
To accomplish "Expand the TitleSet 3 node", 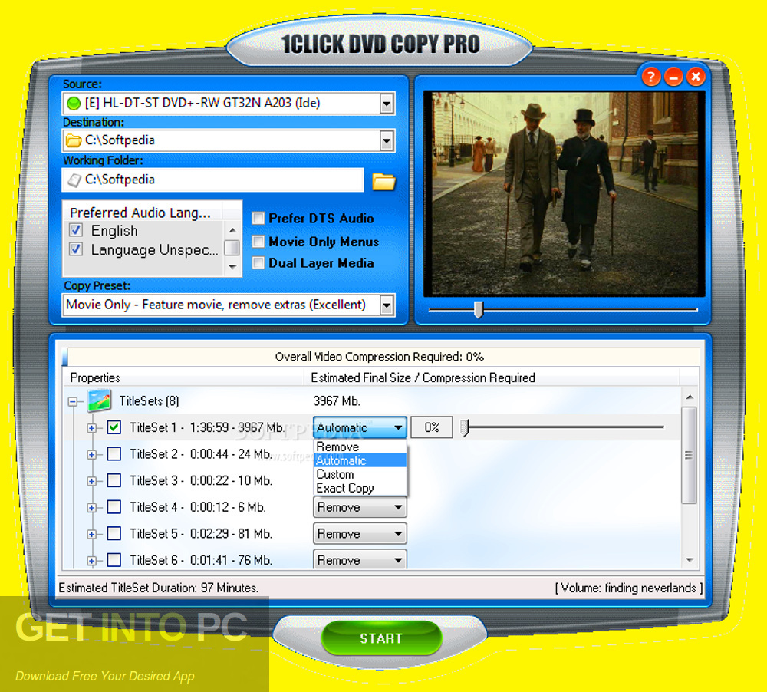I will click(91, 481).
